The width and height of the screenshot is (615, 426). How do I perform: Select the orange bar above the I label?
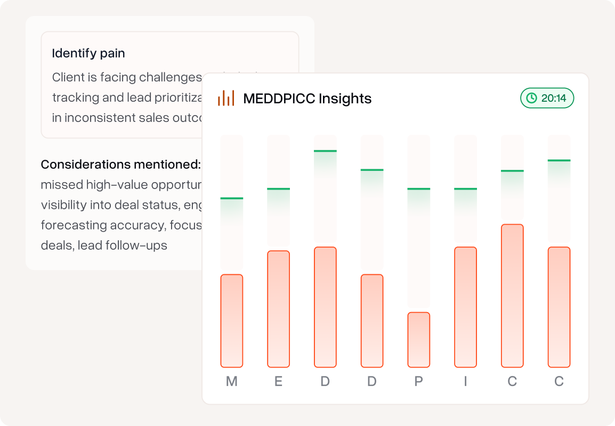(465, 307)
